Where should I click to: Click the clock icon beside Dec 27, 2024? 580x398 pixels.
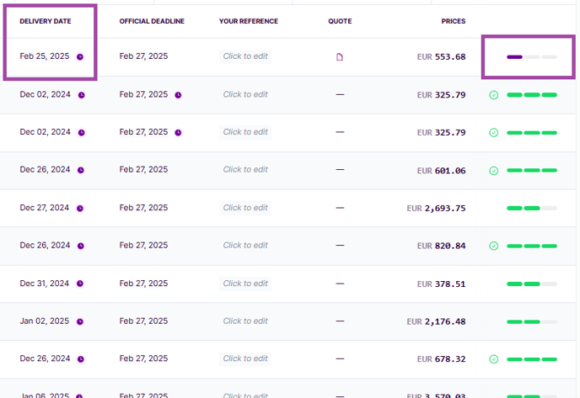pos(81,208)
